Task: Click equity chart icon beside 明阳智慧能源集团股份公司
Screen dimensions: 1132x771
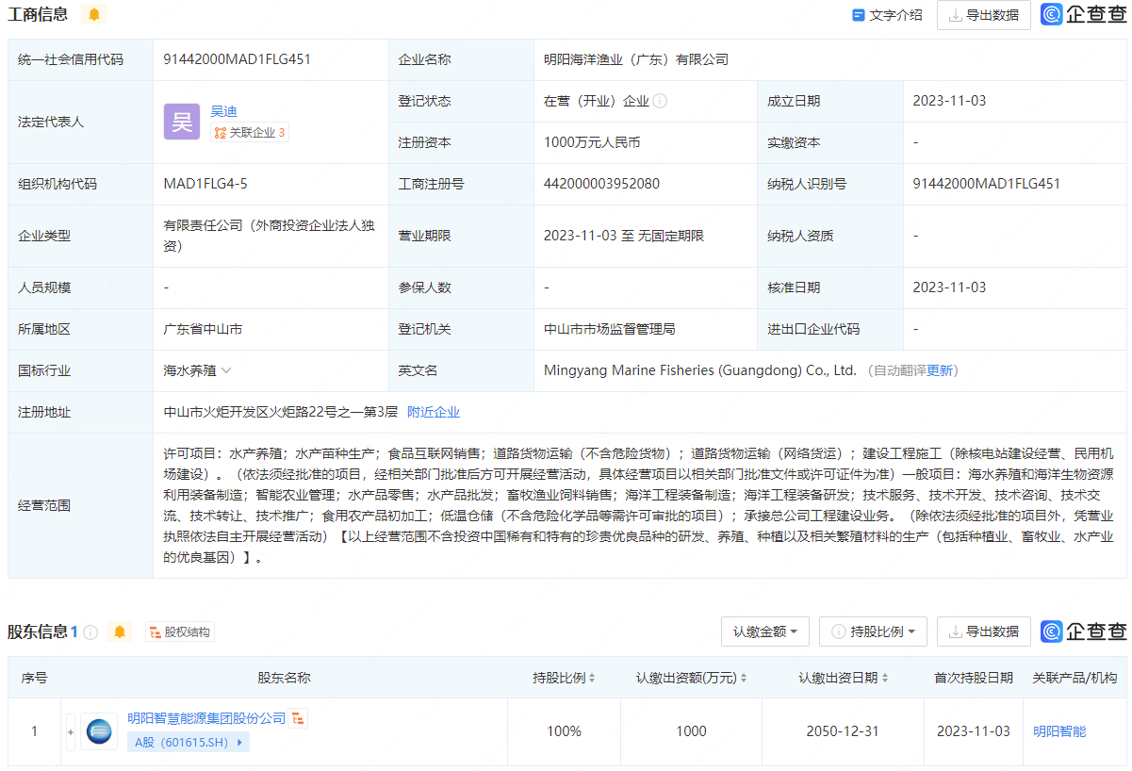Action: [x=298, y=719]
